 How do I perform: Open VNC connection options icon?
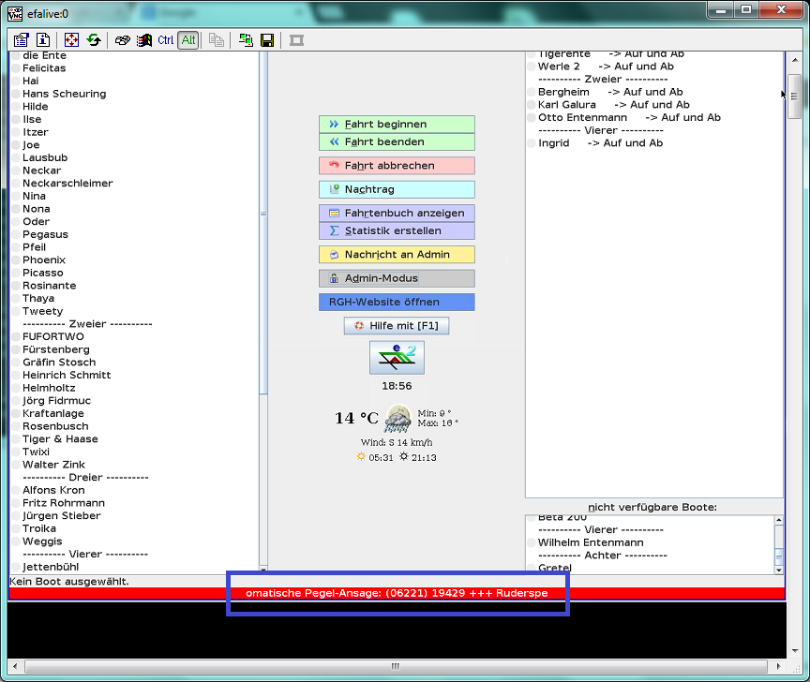(x=22, y=40)
